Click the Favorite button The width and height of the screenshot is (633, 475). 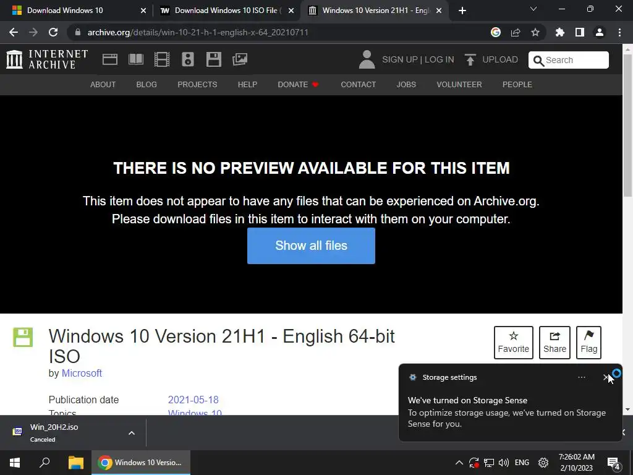coord(514,343)
